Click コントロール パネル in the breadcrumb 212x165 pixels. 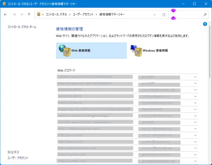56,15
